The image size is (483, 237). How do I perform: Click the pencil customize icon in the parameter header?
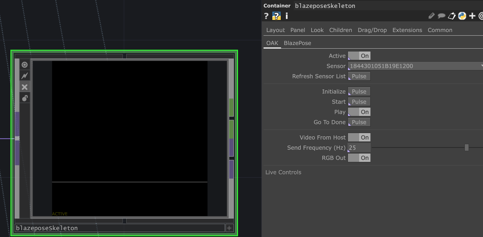coord(432,16)
